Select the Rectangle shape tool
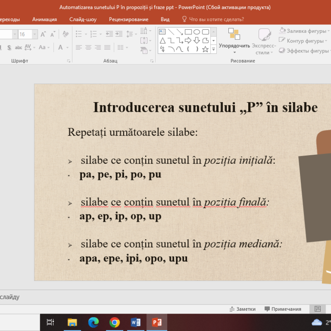The width and height of the screenshot is (331, 331). tap(188, 32)
